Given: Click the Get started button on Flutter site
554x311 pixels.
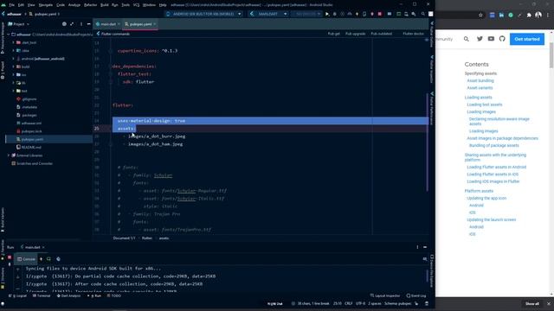Looking at the screenshot, I should (527, 39).
